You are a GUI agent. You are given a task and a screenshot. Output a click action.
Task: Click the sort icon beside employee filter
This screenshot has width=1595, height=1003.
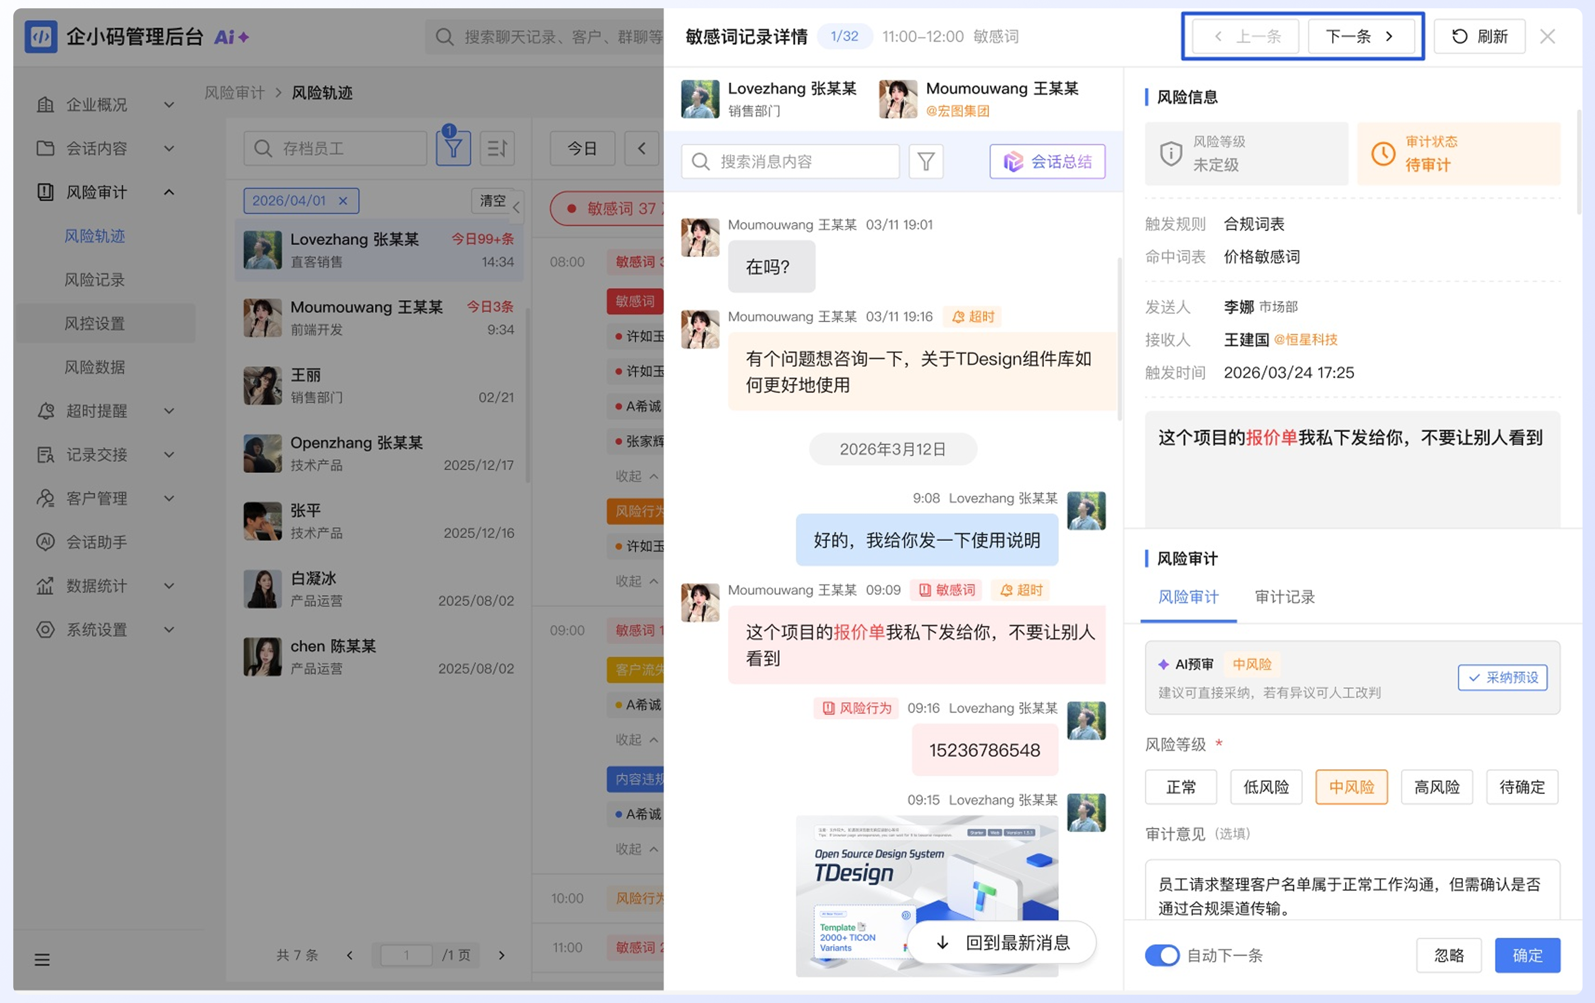pos(497,148)
